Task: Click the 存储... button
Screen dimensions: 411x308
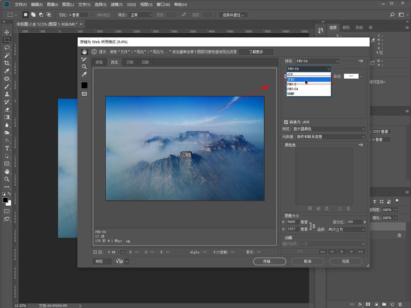Action: pyautogui.click(x=269, y=261)
